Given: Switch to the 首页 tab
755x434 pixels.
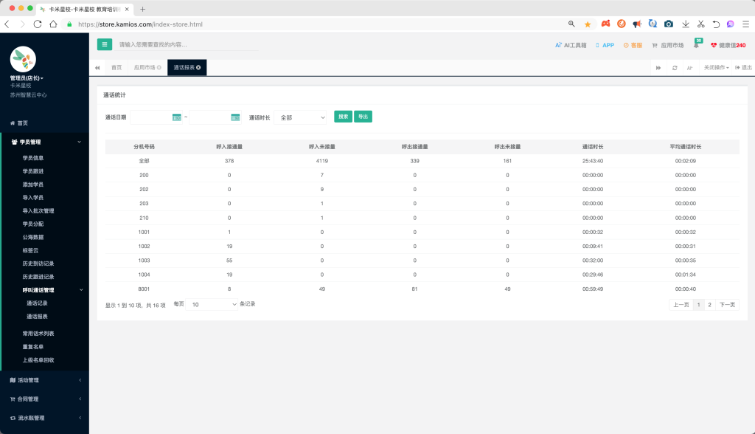Looking at the screenshot, I should (x=116, y=67).
